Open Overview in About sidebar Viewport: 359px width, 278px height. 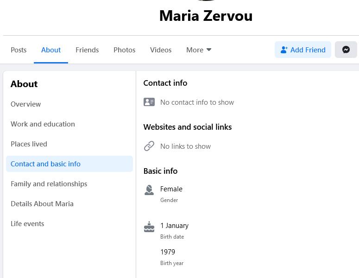(x=26, y=104)
